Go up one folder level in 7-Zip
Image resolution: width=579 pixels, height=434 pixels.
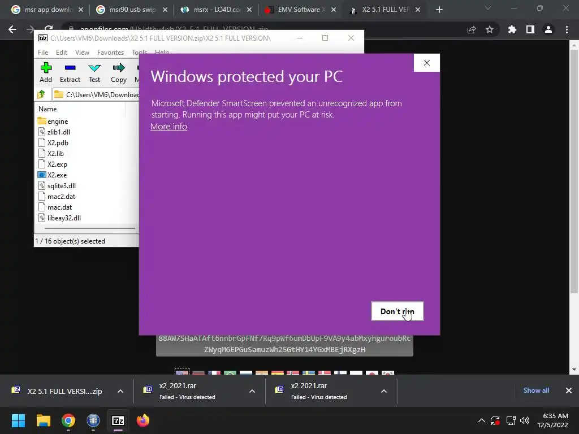coord(41,94)
